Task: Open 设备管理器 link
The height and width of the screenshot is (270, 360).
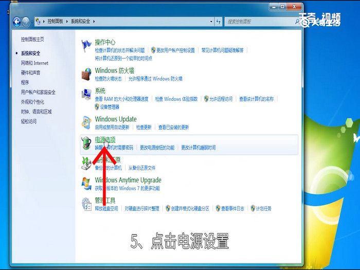Action: tap(110, 107)
